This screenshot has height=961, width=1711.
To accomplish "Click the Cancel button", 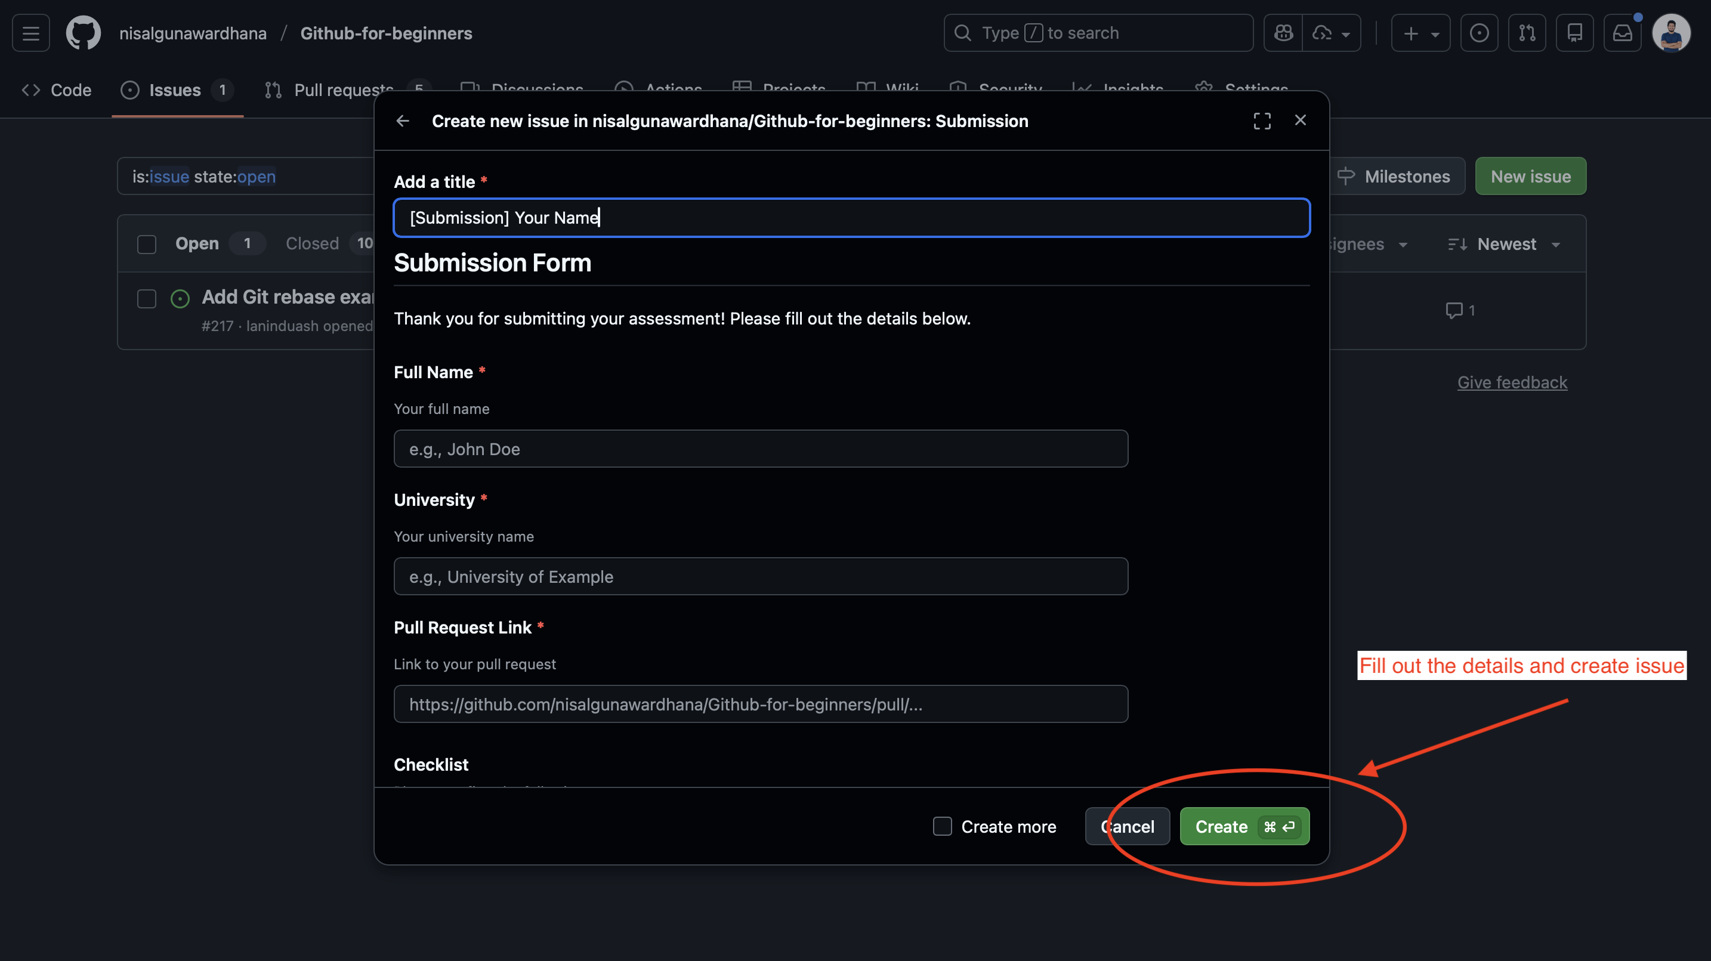I will 1127,826.
